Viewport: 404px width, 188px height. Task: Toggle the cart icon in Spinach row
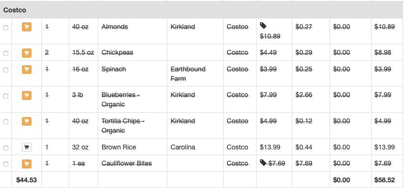point(27,69)
